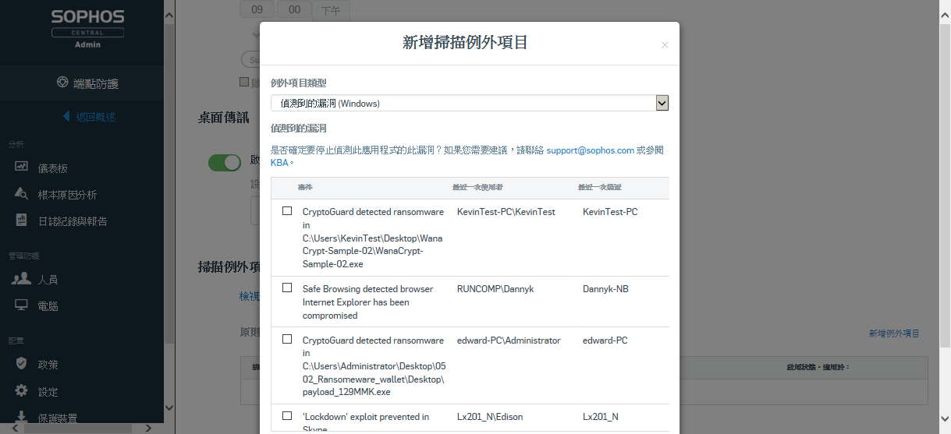Viewport: 951px width, 434px height.
Task: Click the 新增例外項目 link on background page
Action: (x=894, y=333)
